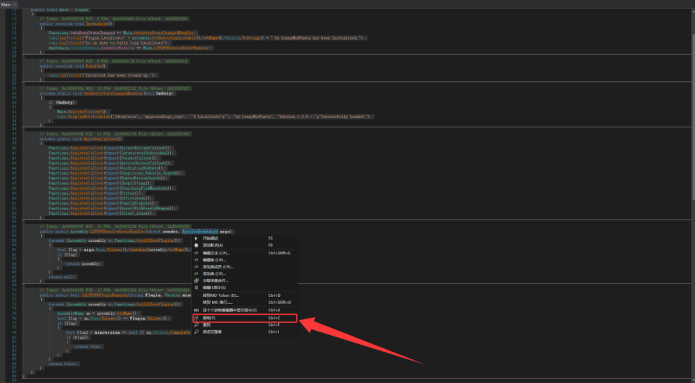Click the Edit Method (C#) icon
The width and height of the screenshot is (695, 383).
[x=197, y=253]
